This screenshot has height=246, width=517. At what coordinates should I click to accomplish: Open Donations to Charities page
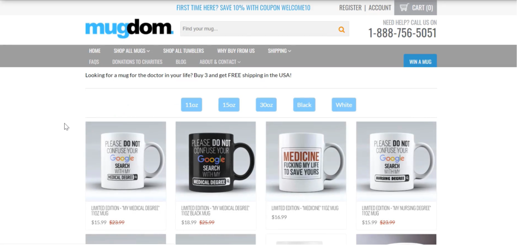[x=137, y=62]
